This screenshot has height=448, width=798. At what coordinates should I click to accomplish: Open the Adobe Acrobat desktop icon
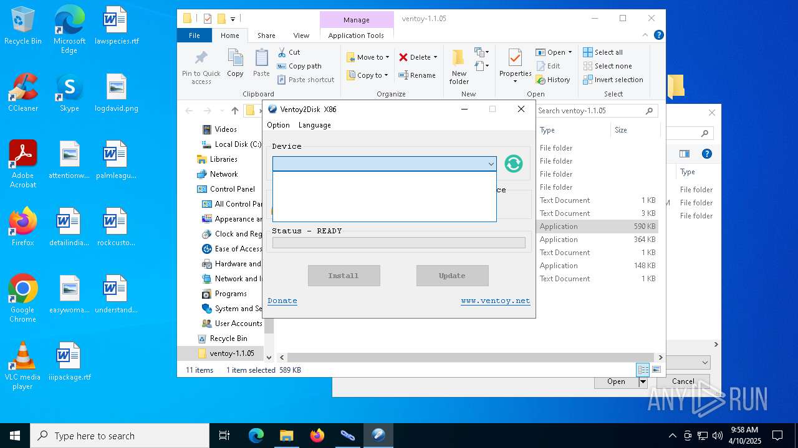pyautogui.click(x=23, y=164)
